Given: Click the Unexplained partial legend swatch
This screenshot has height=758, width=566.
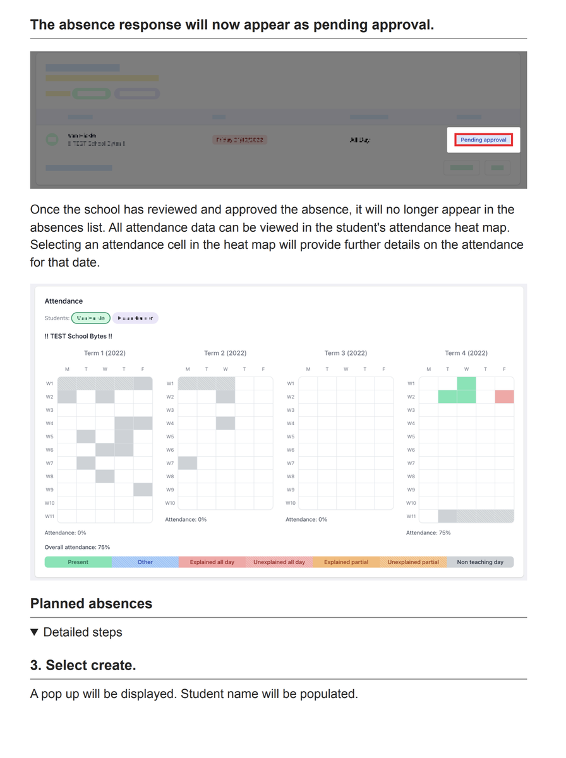Looking at the screenshot, I should 413,562.
